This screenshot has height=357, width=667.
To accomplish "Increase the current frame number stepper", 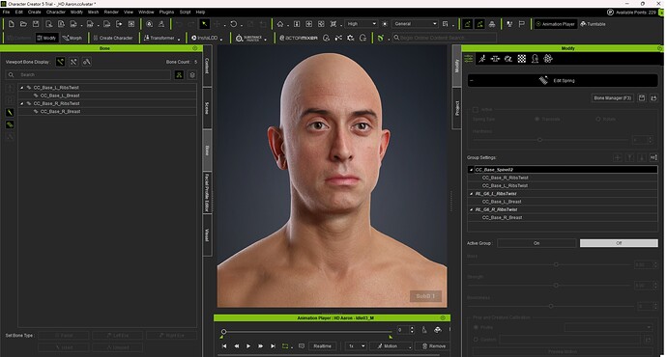I will pos(412,328).
